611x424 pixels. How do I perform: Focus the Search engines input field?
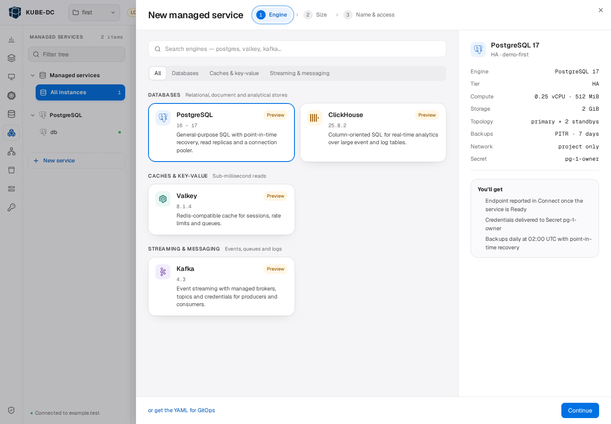[297, 49]
